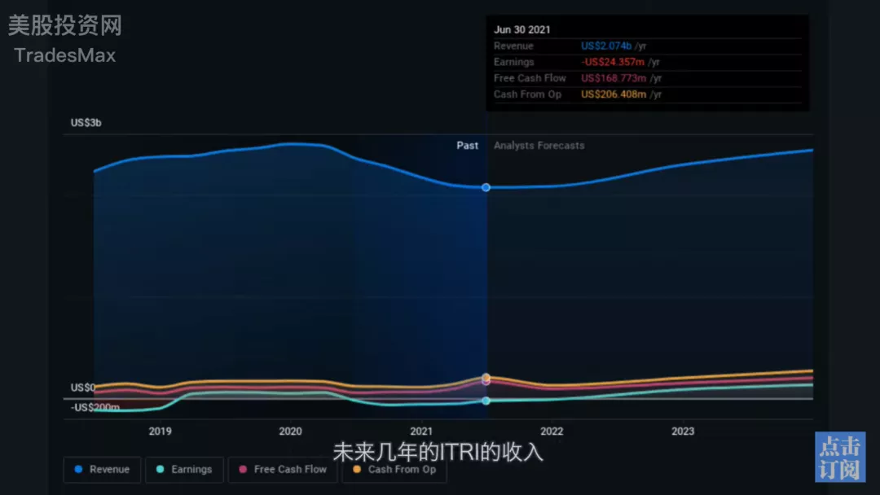Click the Analysts Forecasts label

539,146
